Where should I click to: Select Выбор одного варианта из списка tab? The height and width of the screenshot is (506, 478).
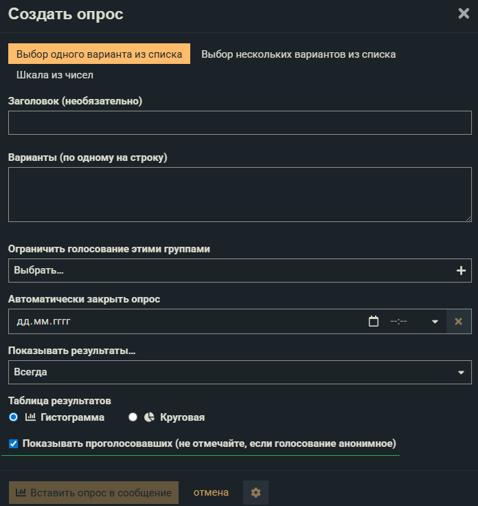(99, 54)
